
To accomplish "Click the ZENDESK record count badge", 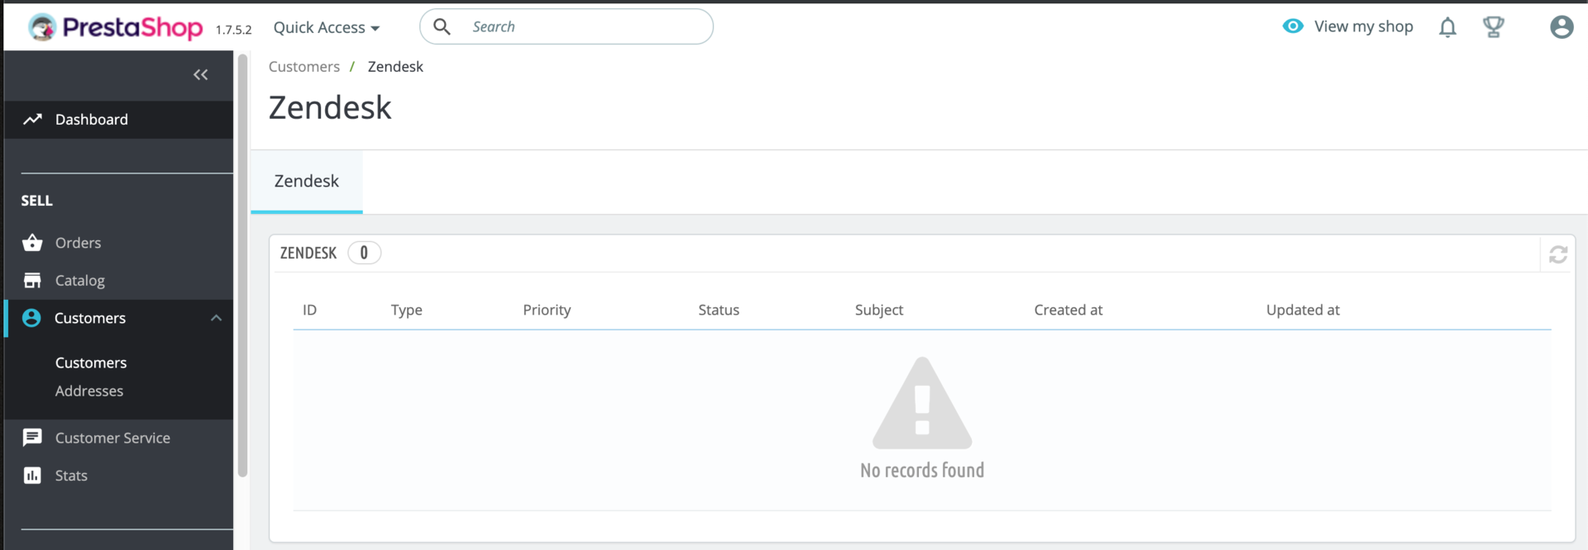I will (x=364, y=253).
